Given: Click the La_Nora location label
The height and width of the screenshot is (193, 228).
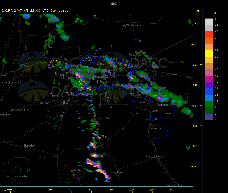Looking at the screenshot, I should [101, 64].
